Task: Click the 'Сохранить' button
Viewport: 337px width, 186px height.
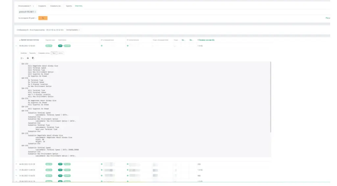Action: tap(42, 6)
